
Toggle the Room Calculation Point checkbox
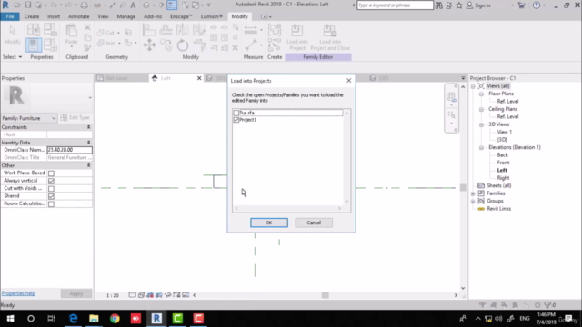51,203
